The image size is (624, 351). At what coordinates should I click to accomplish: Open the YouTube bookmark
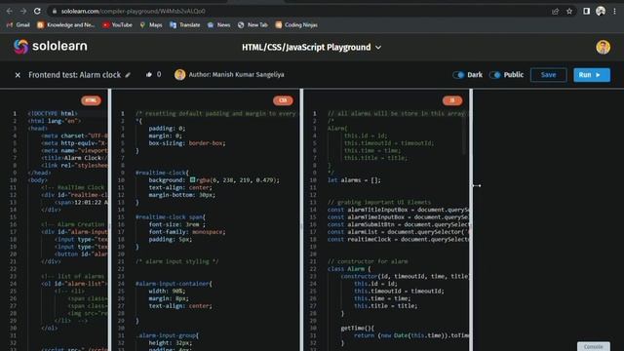[x=117, y=24]
